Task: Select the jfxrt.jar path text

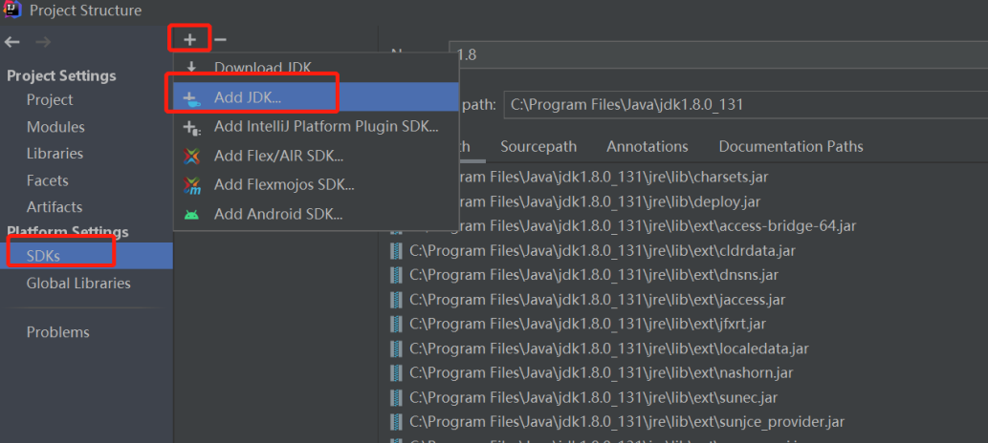Action: [x=588, y=324]
